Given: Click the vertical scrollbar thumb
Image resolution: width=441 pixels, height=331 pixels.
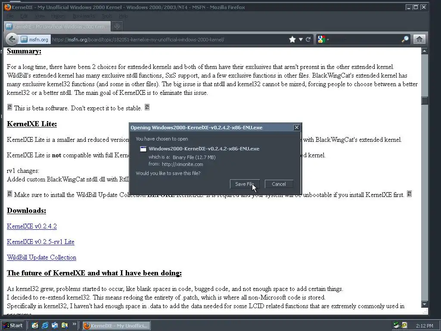Looking at the screenshot, I should point(424,100).
